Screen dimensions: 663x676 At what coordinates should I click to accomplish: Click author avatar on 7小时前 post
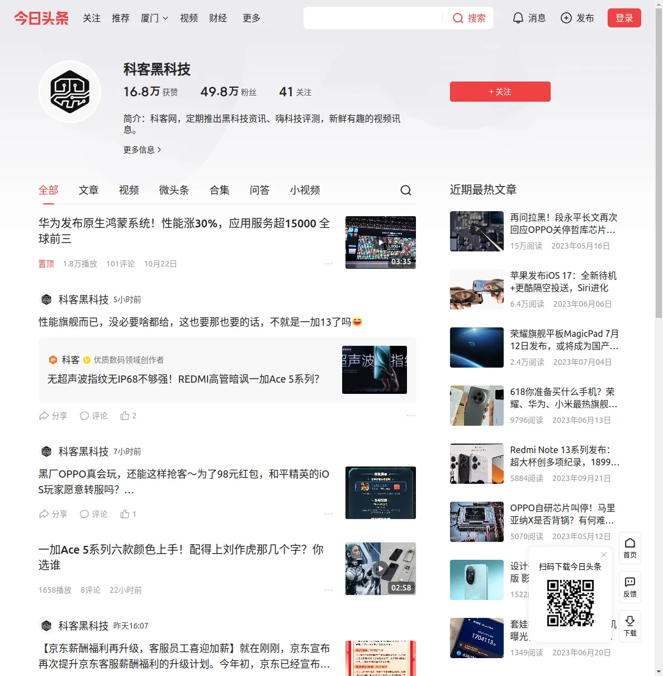[46, 452]
